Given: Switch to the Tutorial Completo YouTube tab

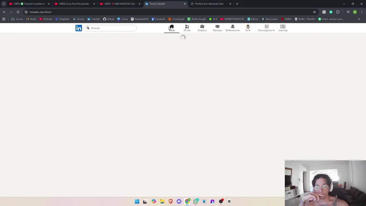Looking at the screenshot, I should (30, 4).
